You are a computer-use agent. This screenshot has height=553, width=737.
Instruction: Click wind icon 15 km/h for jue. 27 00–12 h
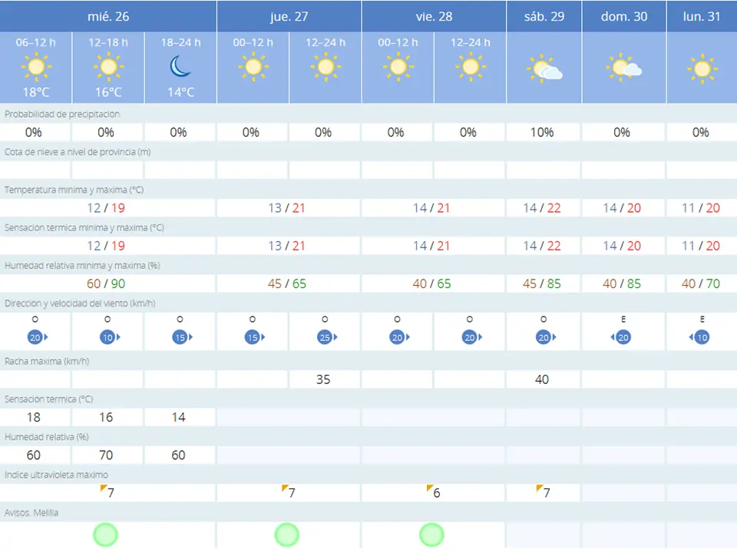point(255,337)
